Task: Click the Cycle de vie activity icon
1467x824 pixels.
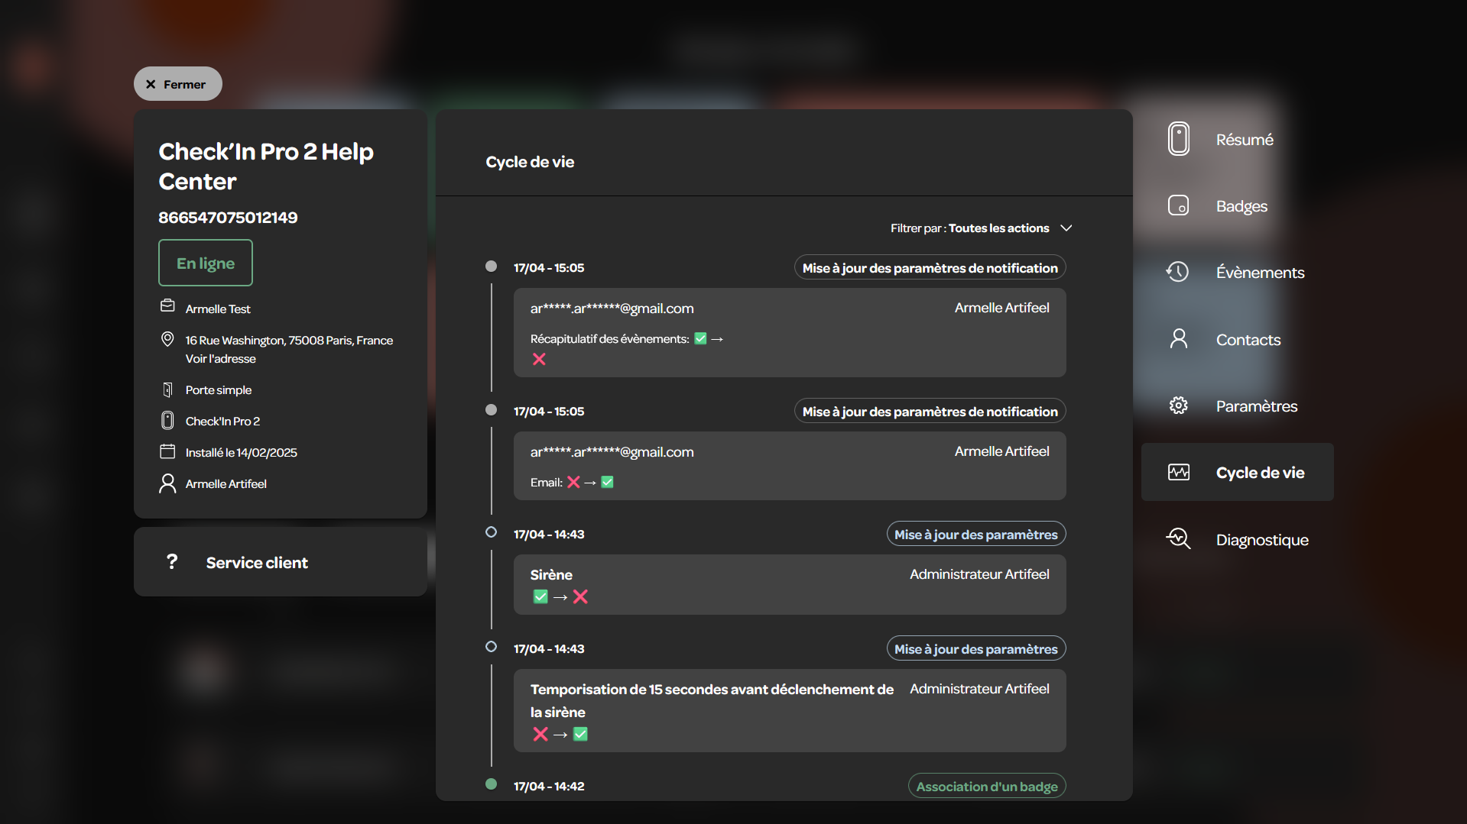Action: [x=1178, y=473]
